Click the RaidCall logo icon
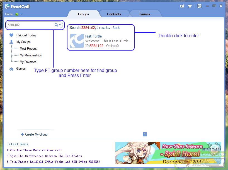 tap(7, 6)
